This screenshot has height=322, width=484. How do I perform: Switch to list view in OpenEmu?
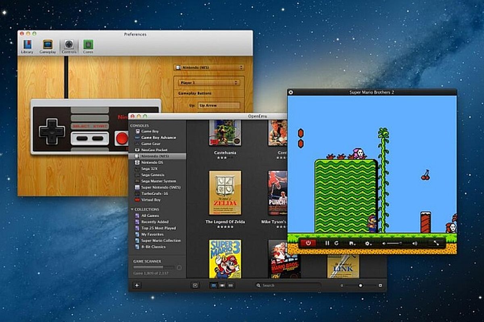click(x=230, y=285)
